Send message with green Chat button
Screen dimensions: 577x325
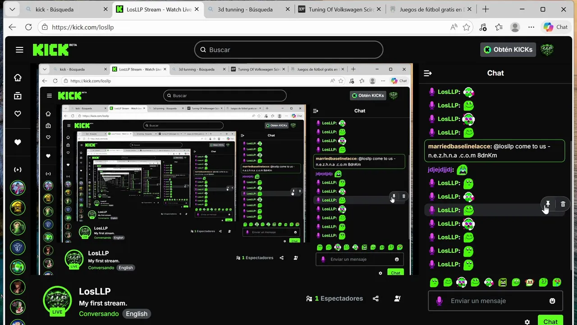point(550,320)
